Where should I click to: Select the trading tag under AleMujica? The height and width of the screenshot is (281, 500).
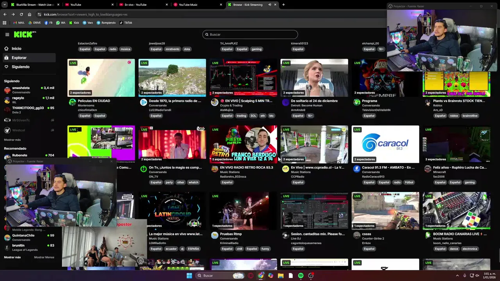pos(241,116)
